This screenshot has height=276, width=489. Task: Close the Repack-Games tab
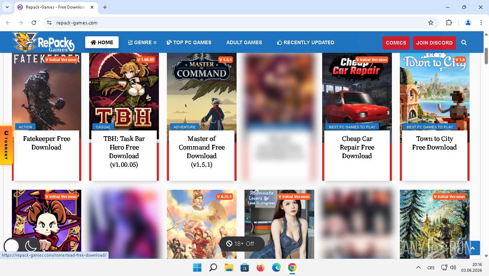click(92, 7)
